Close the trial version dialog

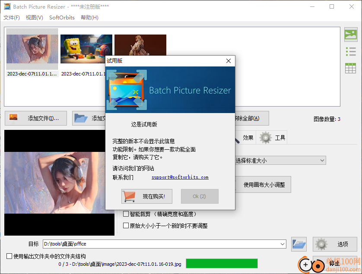tap(229, 61)
